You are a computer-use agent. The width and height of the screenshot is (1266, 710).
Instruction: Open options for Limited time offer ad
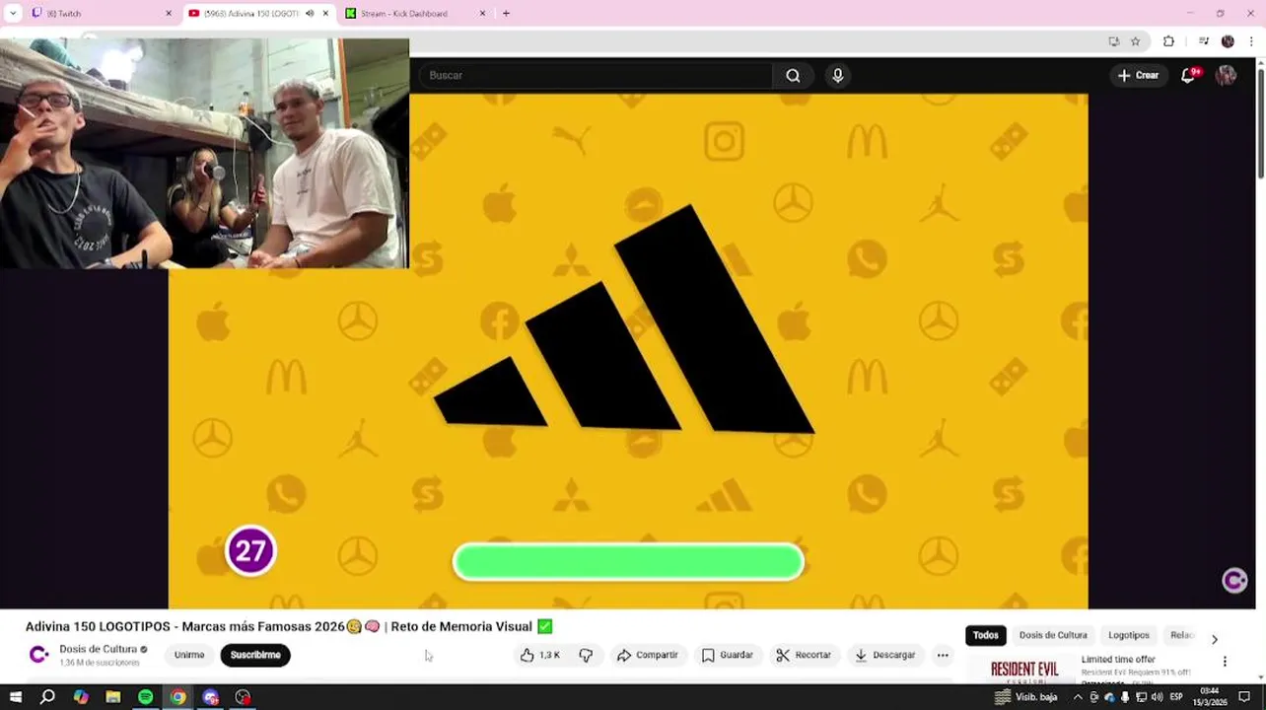1225,662
